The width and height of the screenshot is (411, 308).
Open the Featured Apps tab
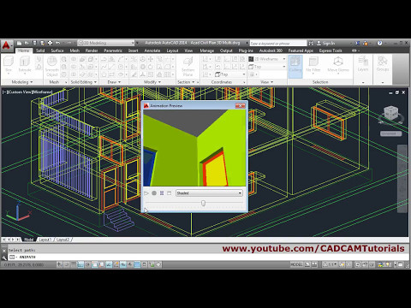pyautogui.click(x=301, y=50)
